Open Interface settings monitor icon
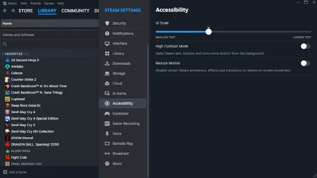The width and height of the screenshot is (317, 178). coord(107,43)
